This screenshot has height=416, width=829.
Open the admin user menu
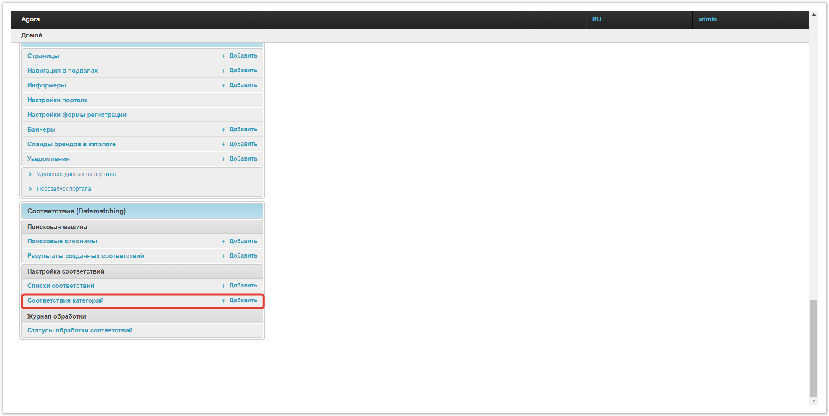707,19
